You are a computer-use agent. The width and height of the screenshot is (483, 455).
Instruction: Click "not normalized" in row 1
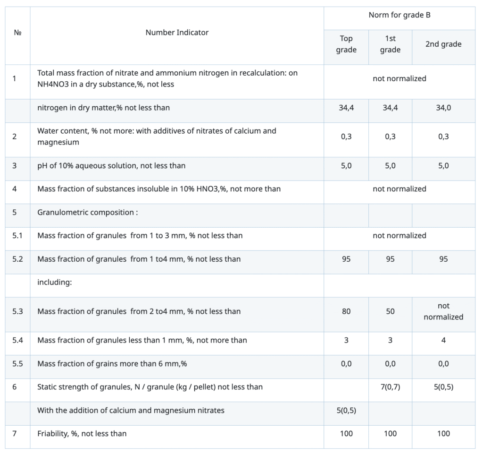(x=399, y=78)
